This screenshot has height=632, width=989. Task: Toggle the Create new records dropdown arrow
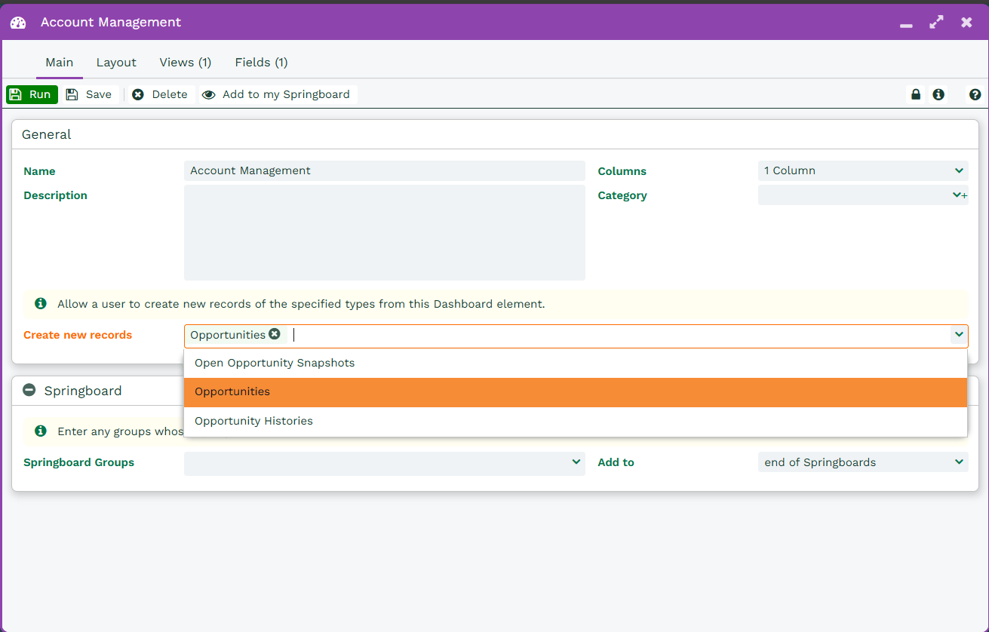959,335
